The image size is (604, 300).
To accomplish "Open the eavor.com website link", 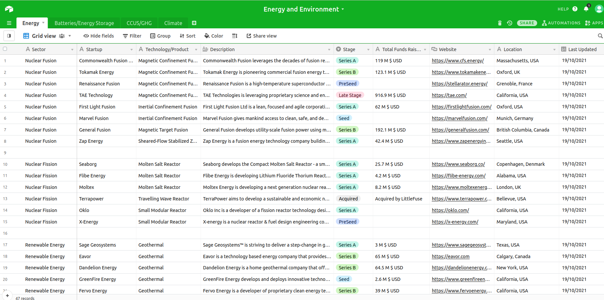I will 451,256.
